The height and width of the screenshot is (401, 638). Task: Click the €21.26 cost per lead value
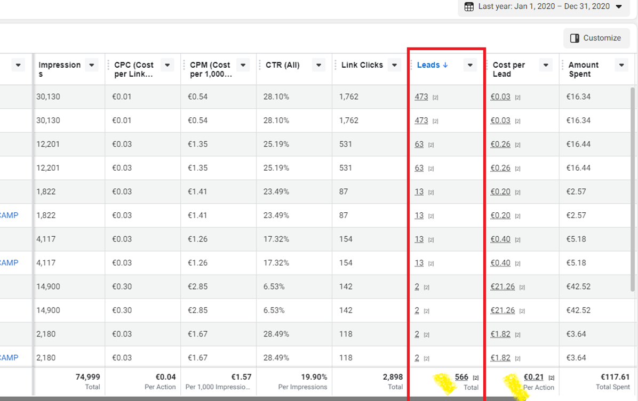pos(503,287)
